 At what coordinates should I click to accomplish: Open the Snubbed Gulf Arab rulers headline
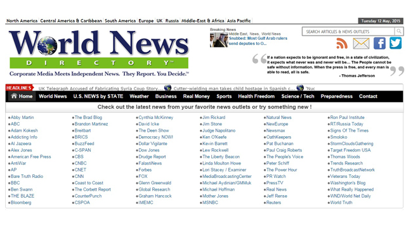258,41
